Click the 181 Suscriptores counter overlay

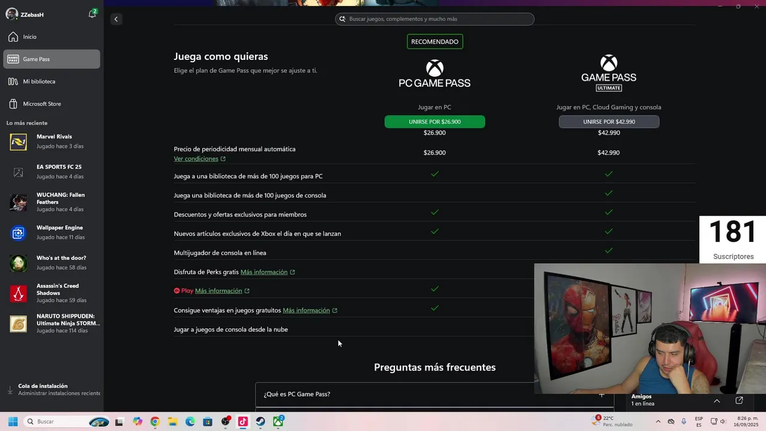pos(732,239)
